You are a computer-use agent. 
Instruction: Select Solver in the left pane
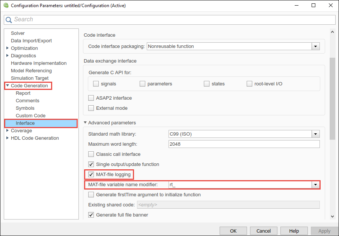click(x=18, y=33)
